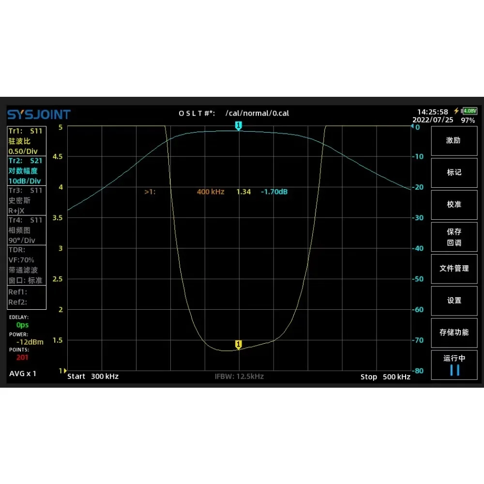Viewport: 484px width, 484px height.
Task: Click the IFBW 12.5kHz setting
Action: (x=239, y=377)
